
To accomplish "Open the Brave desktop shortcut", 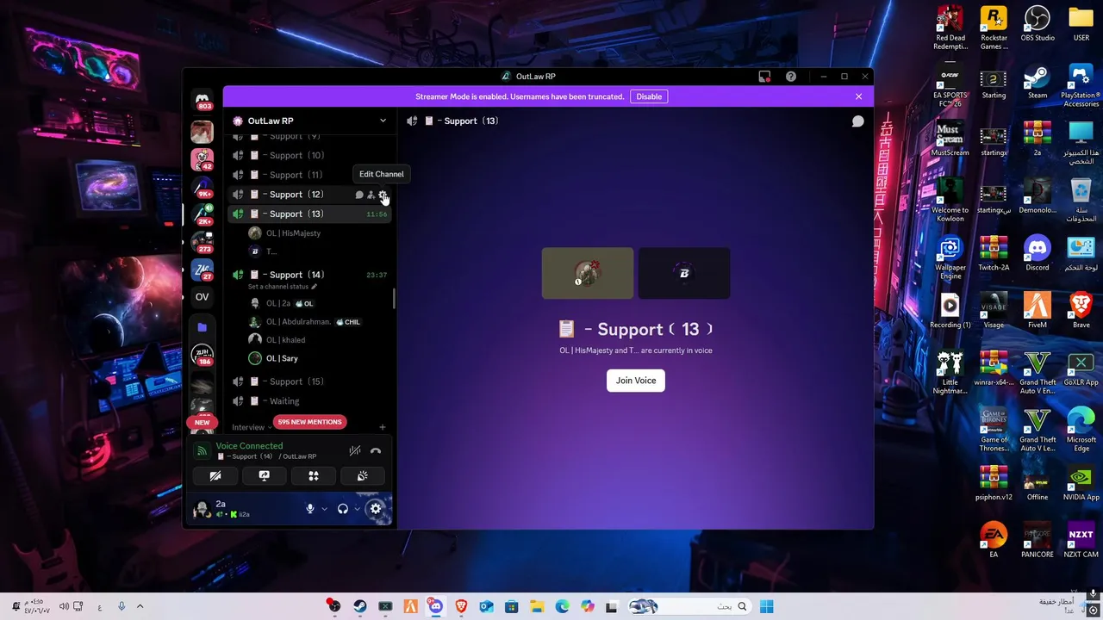I will (x=1081, y=310).
